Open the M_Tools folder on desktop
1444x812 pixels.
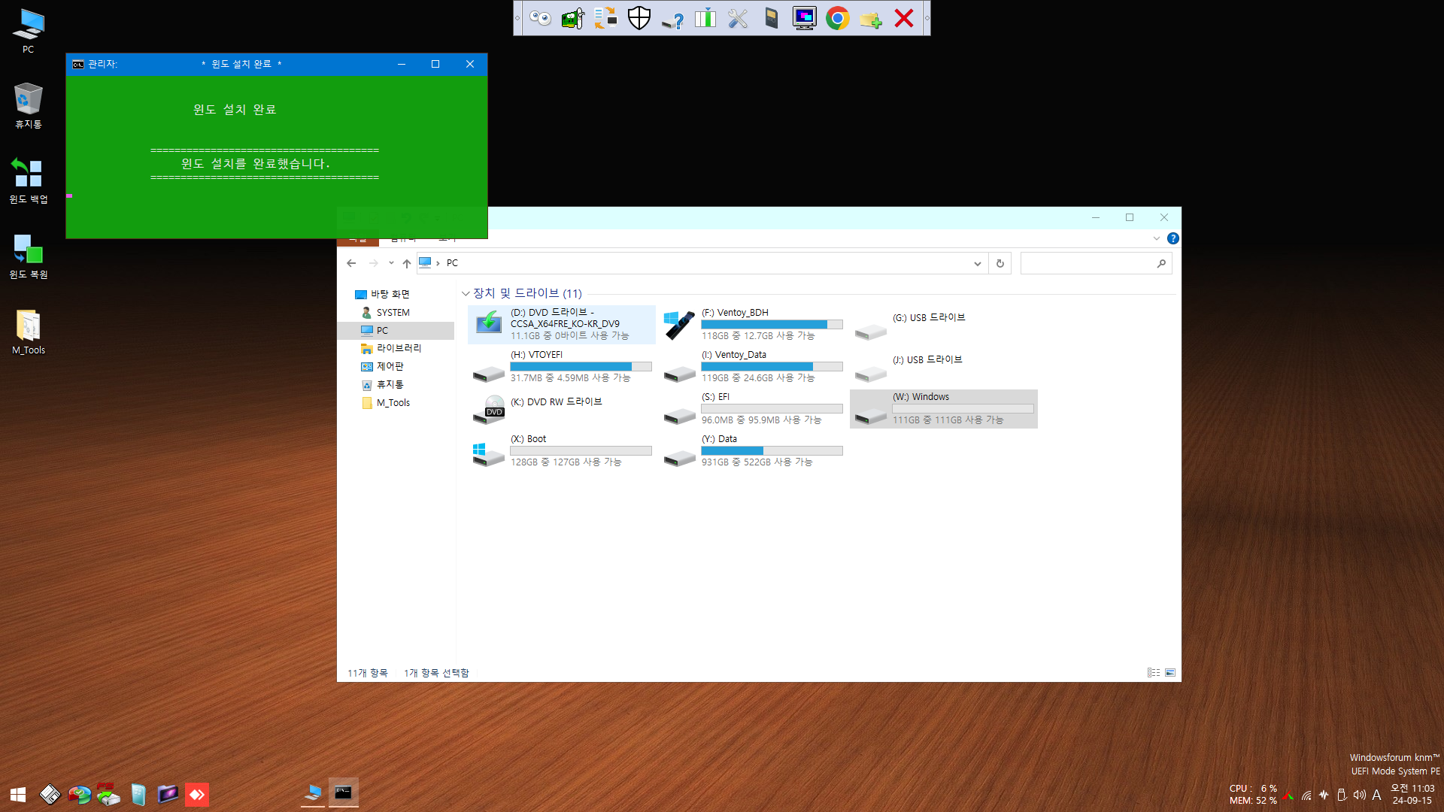coord(29,332)
